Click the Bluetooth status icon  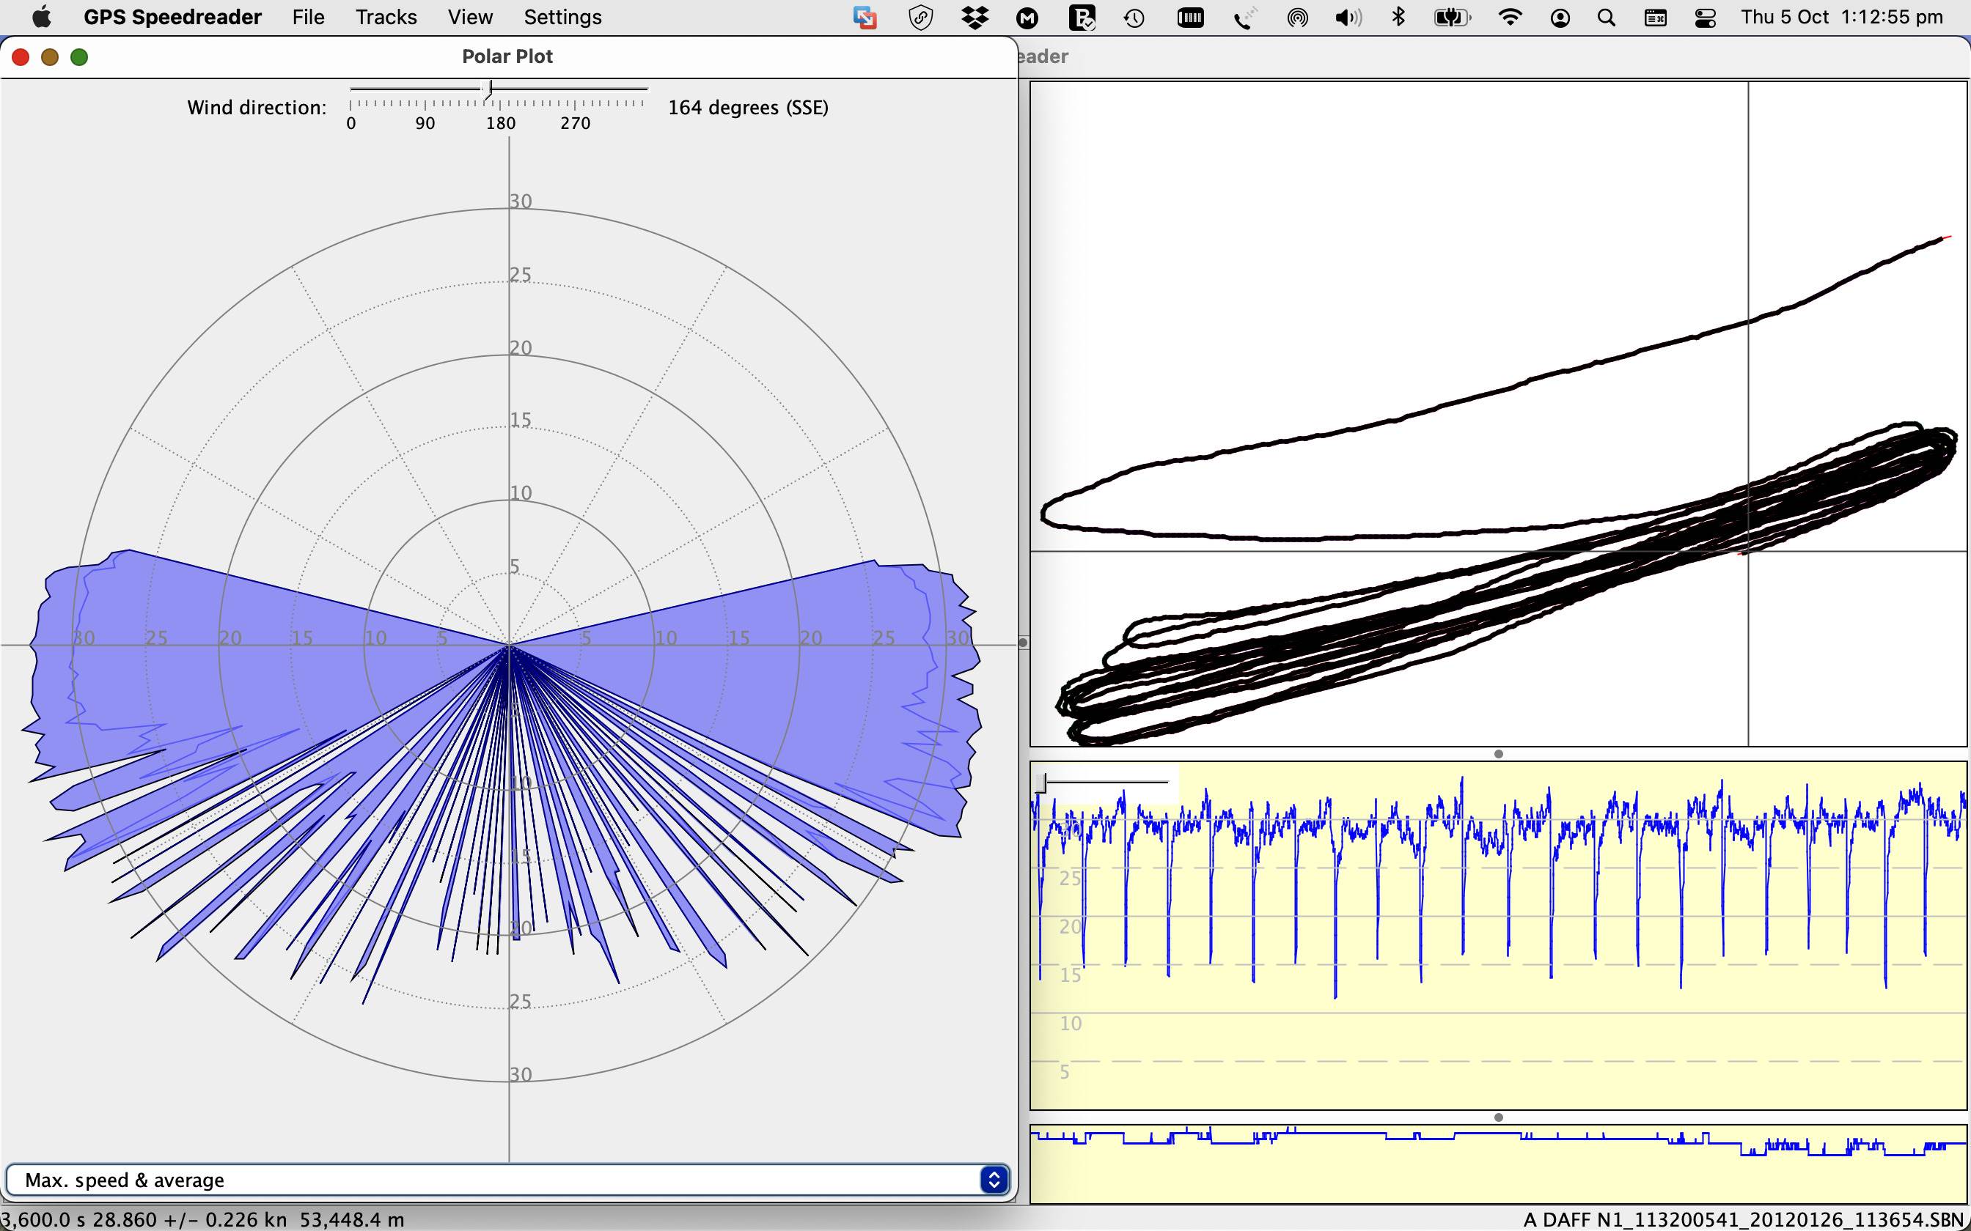tap(1398, 17)
